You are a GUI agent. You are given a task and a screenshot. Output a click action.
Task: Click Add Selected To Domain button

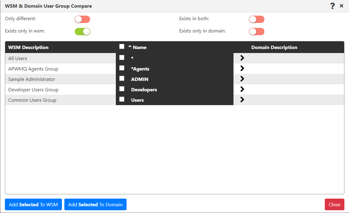(96, 204)
